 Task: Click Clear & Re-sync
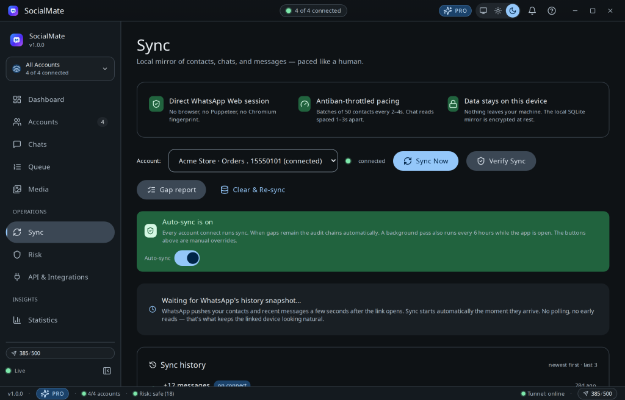pos(253,190)
